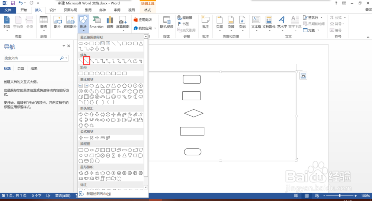Click the 书签 bookmark flag icon
372x201 pixels.
click(180, 24)
